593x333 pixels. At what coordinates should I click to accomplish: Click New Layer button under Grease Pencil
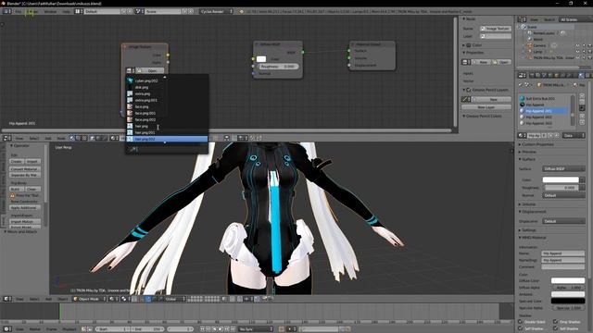(486, 107)
